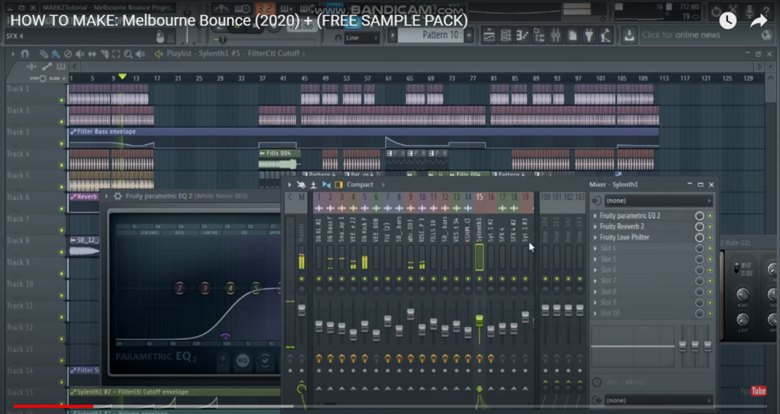Screen dimensions: 780x414
Task: Mute playlist Track 10 green LED
Action: point(61,295)
